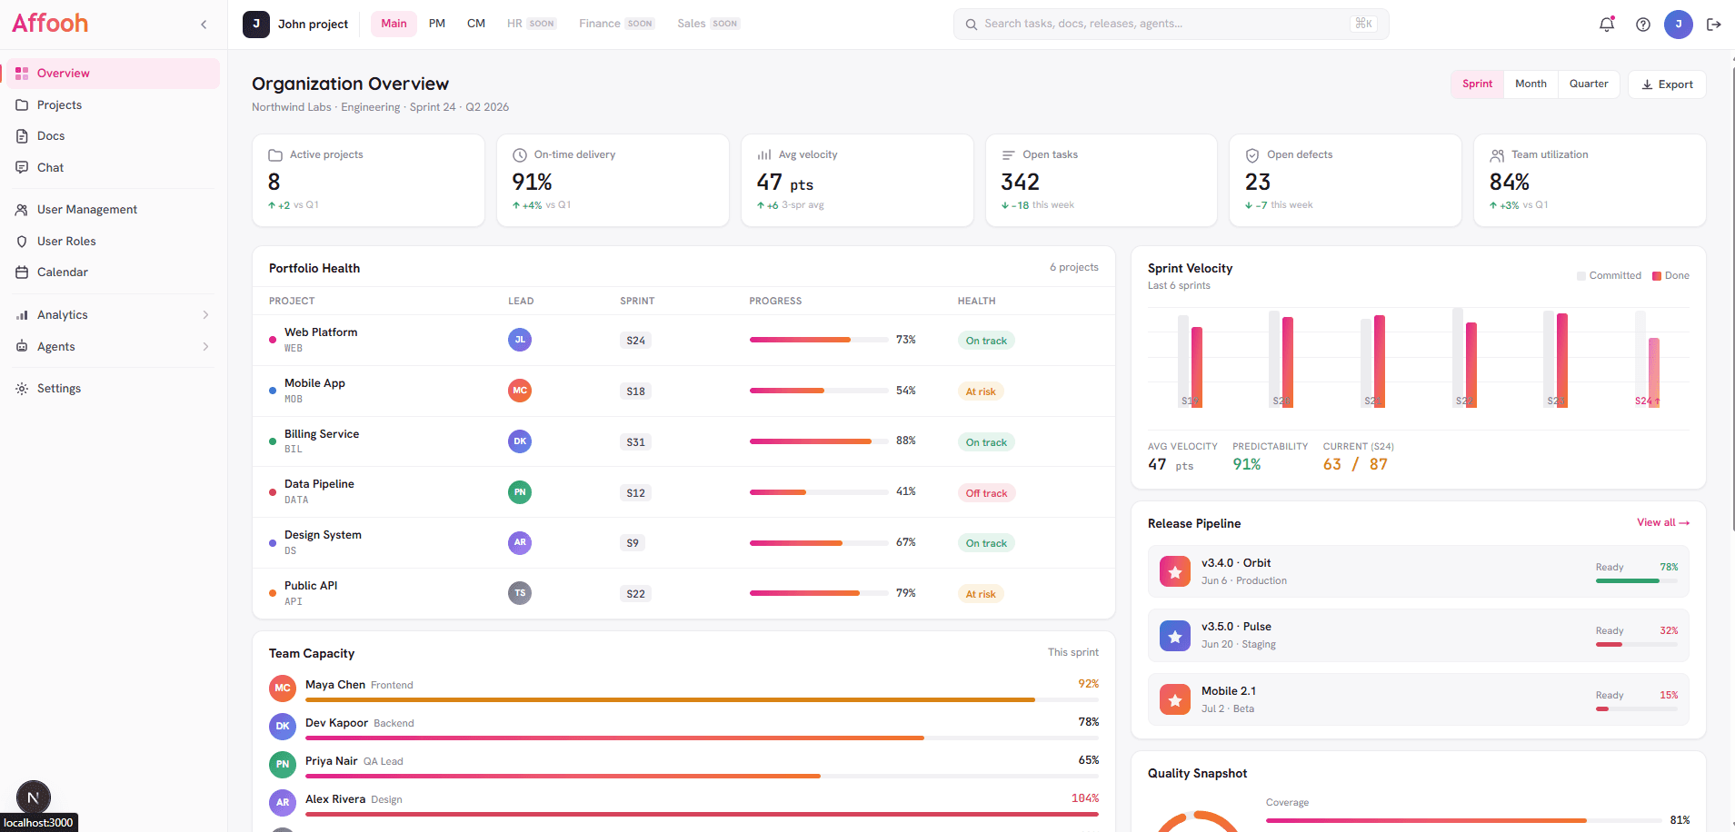This screenshot has height=832, width=1735.
Task: Click the Team utilization people icon
Action: [1497, 155]
